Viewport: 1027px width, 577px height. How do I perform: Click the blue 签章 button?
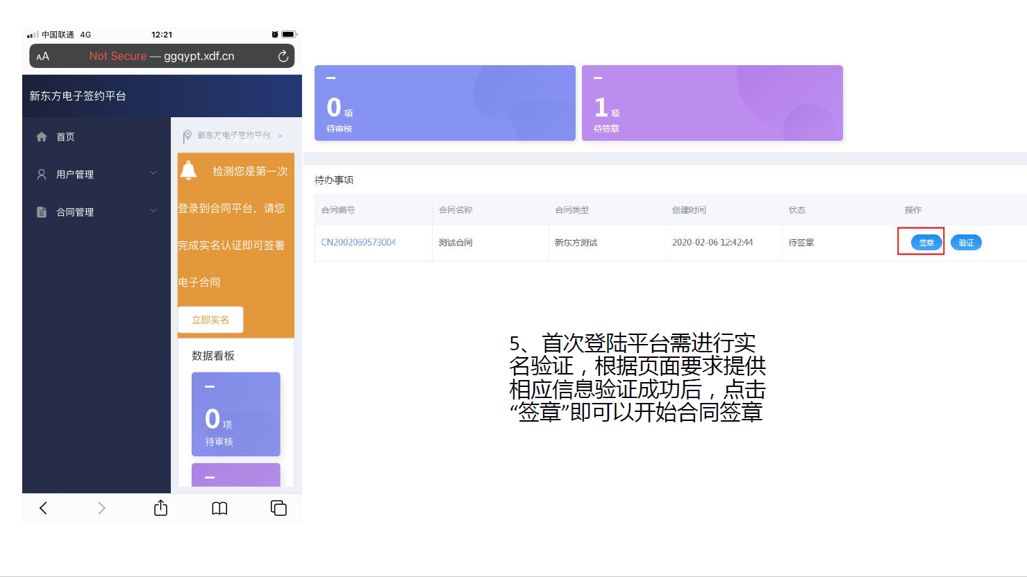click(926, 243)
